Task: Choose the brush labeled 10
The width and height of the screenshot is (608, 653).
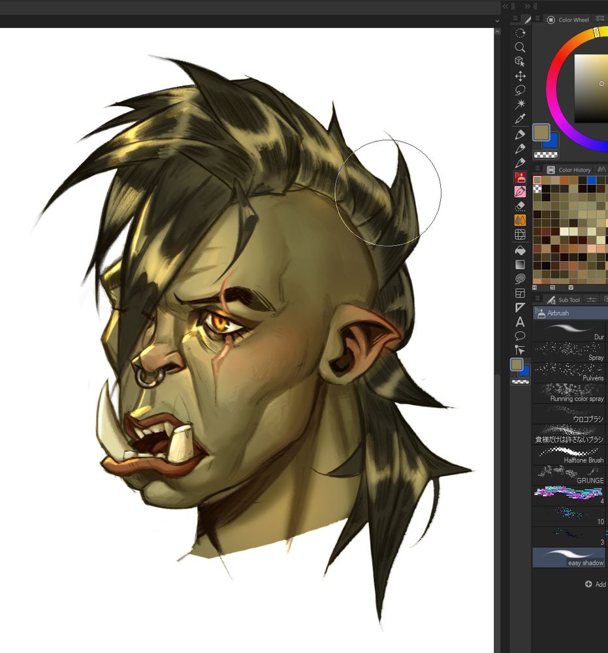Action: click(x=569, y=516)
